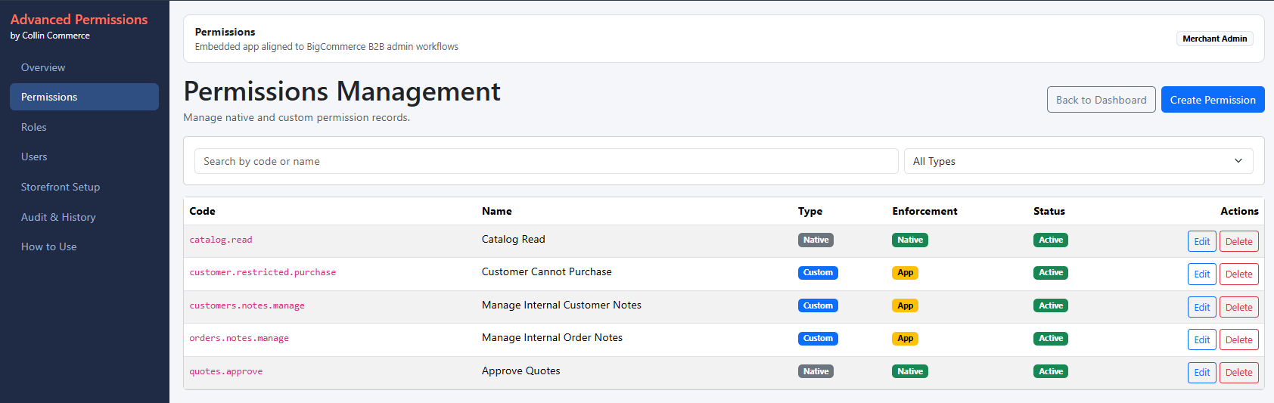The height and width of the screenshot is (403, 1274).
Task: Click Customer Cannot Purchase name cell
Action: [546, 271]
